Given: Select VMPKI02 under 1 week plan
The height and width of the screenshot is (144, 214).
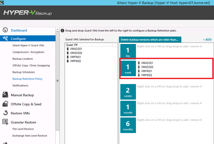Looking at the screenshot, I should click(146, 75).
